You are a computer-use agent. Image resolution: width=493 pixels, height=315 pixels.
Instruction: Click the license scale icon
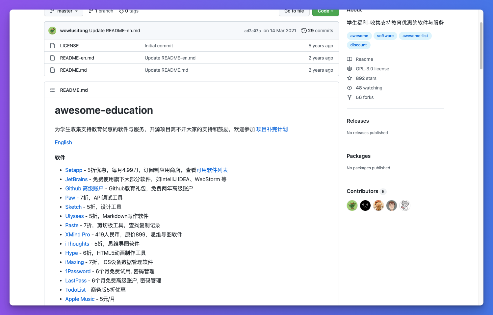point(350,69)
